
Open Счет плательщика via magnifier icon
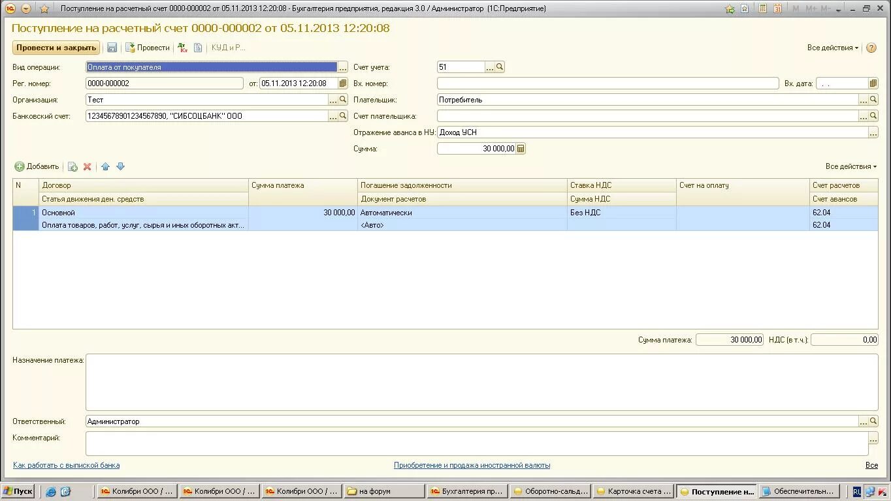click(873, 116)
